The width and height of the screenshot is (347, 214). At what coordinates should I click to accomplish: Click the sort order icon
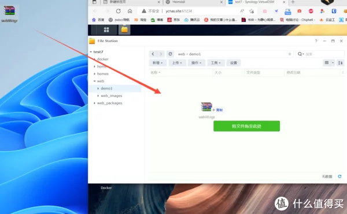(x=341, y=63)
